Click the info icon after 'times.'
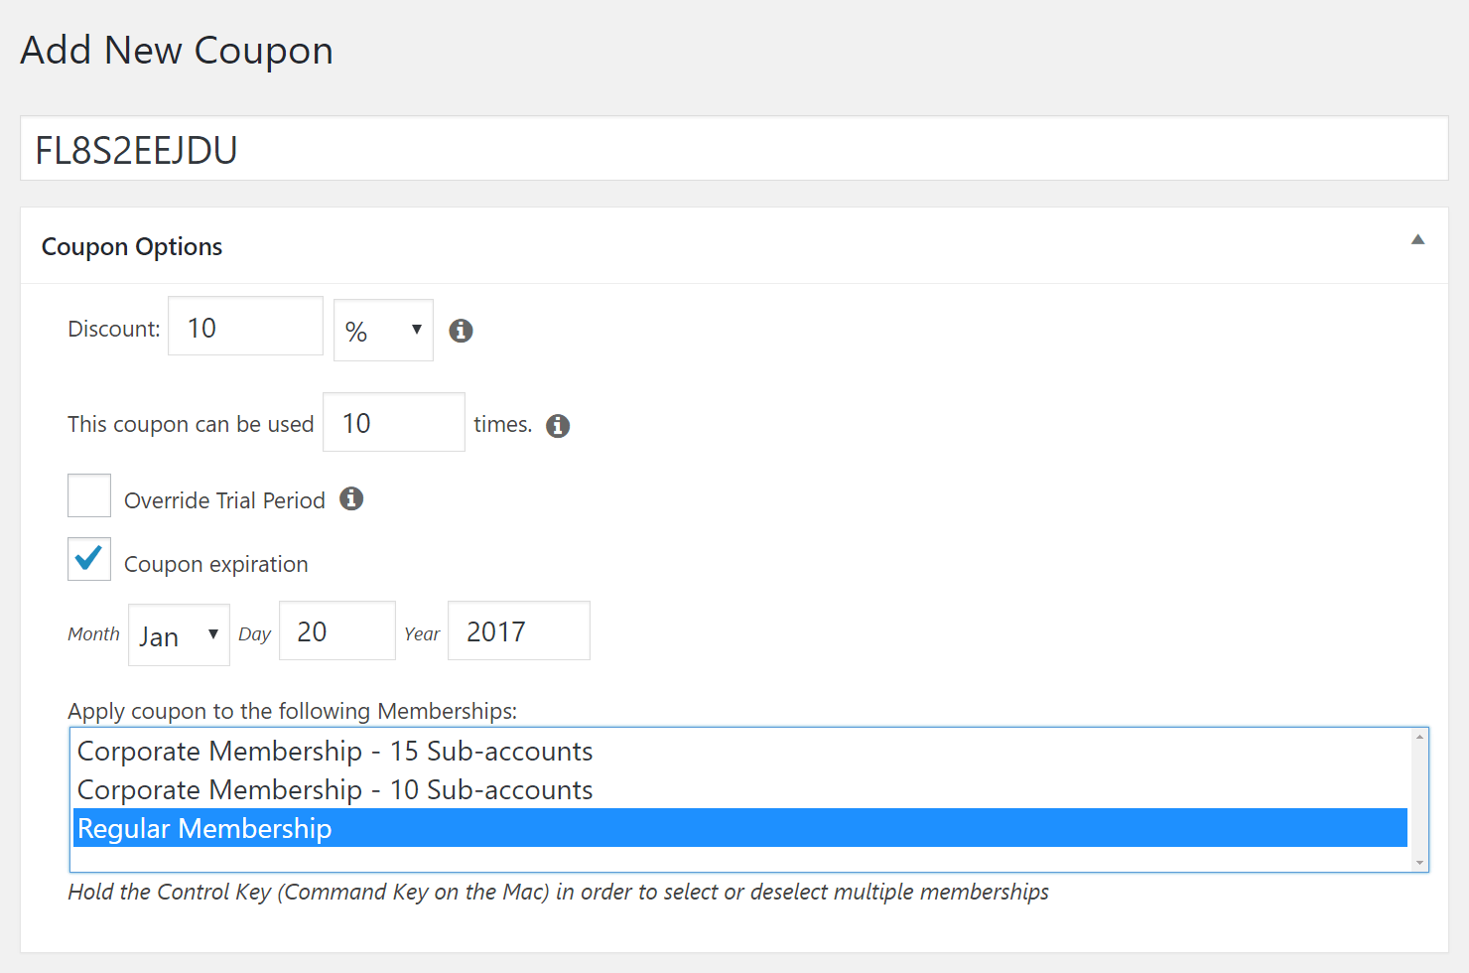 [x=558, y=426]
